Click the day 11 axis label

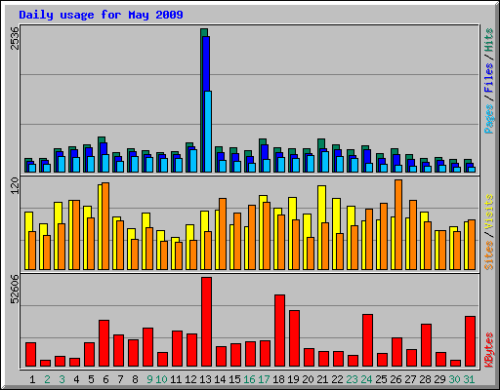pos(176,379)
